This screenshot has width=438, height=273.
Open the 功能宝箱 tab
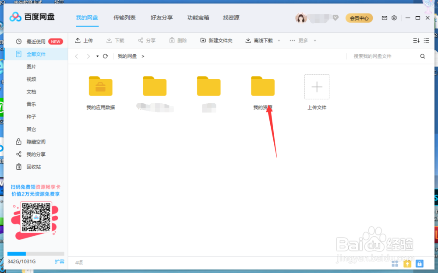pyautogui.click(x=198, y=17)
